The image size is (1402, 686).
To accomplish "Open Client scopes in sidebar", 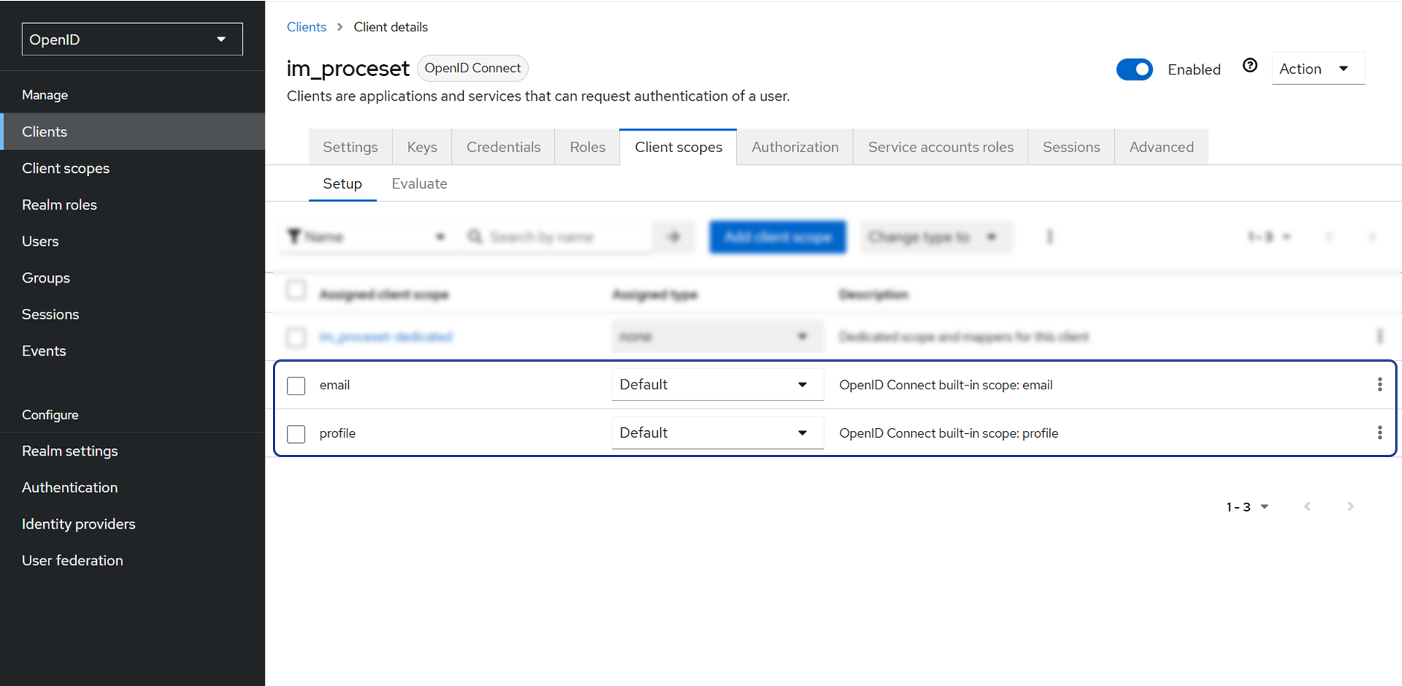I will (x=133, y=168).
